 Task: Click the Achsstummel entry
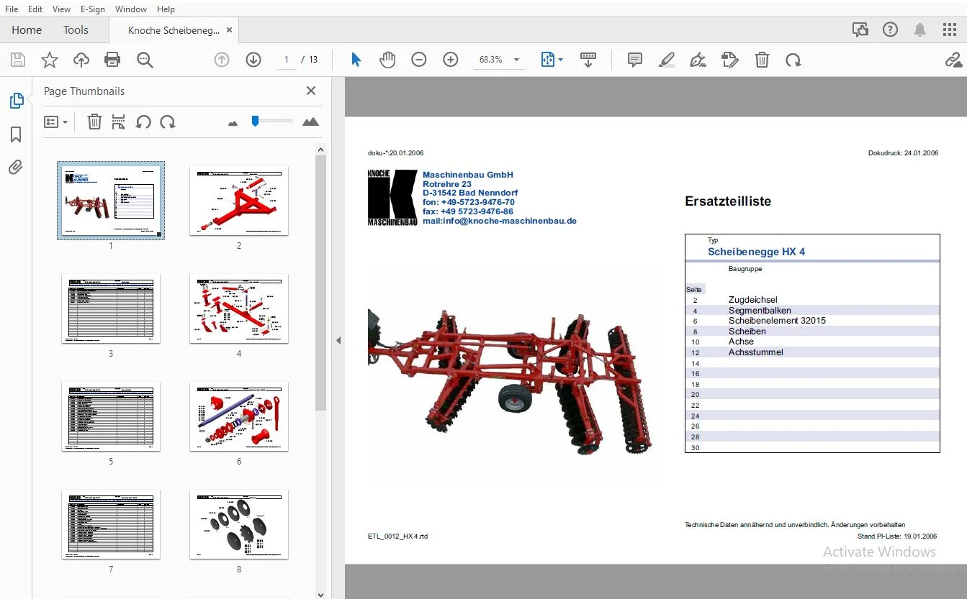(x=755, y=352)
